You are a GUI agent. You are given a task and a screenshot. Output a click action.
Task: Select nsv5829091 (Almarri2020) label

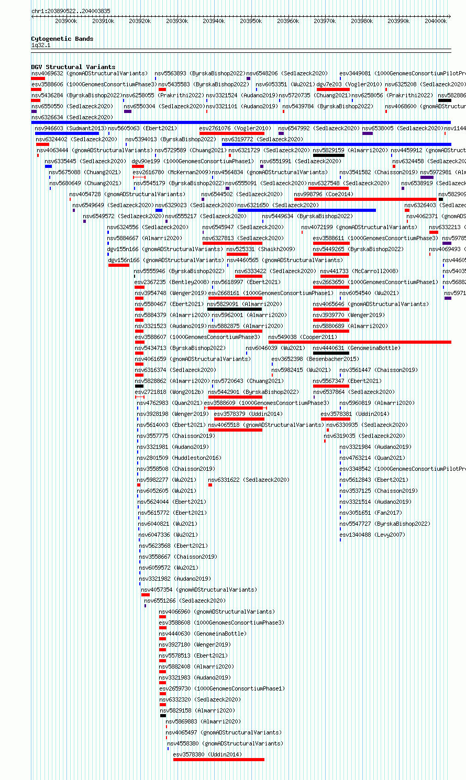click(245, 304)
